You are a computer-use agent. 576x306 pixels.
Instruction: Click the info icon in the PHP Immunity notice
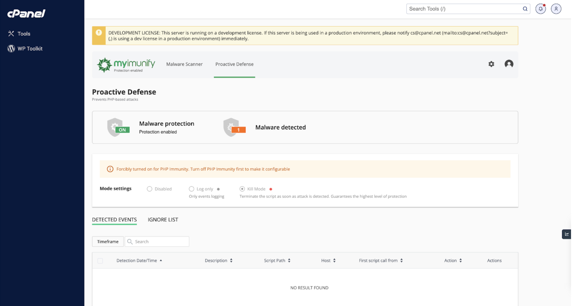[x=110, y=169]
